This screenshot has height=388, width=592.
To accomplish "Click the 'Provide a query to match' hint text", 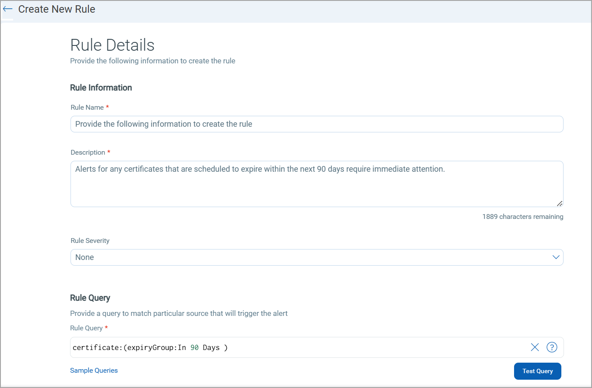I will tap(179, 313).
